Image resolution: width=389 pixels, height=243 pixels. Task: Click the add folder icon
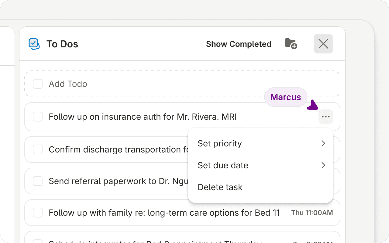(x=291, y=44)
